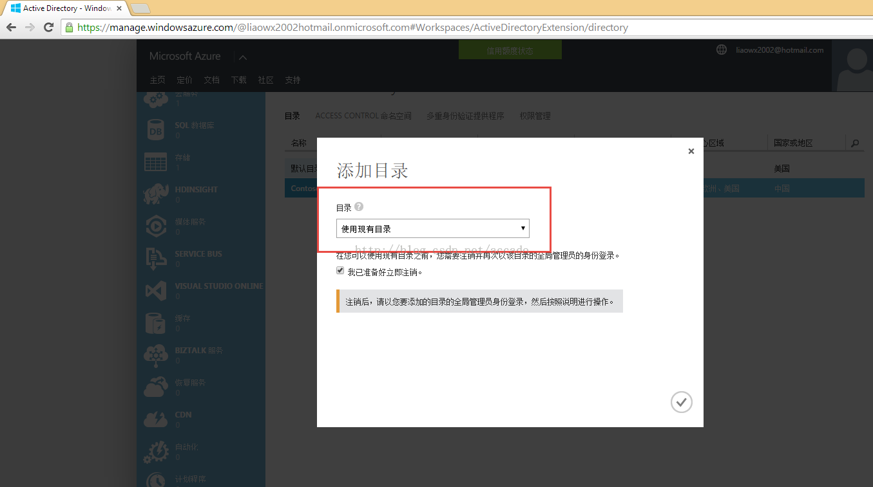Screen dimensions: 873x487
Task: Open the CDN cloud icon
Action: pyautogui.click(x=155, y=419)
